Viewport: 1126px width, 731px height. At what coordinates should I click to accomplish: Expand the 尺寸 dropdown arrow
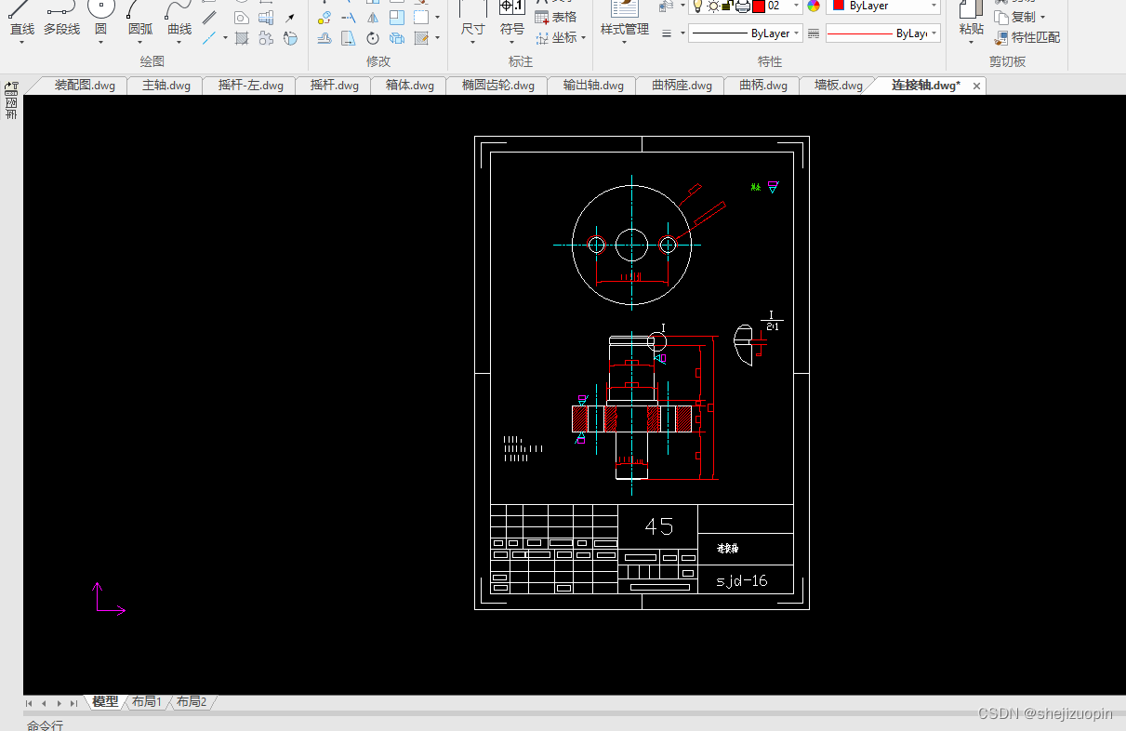tap(473, 42)
